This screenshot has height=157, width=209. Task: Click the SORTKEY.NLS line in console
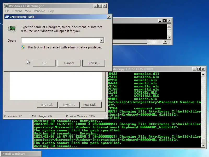point(146,93)
